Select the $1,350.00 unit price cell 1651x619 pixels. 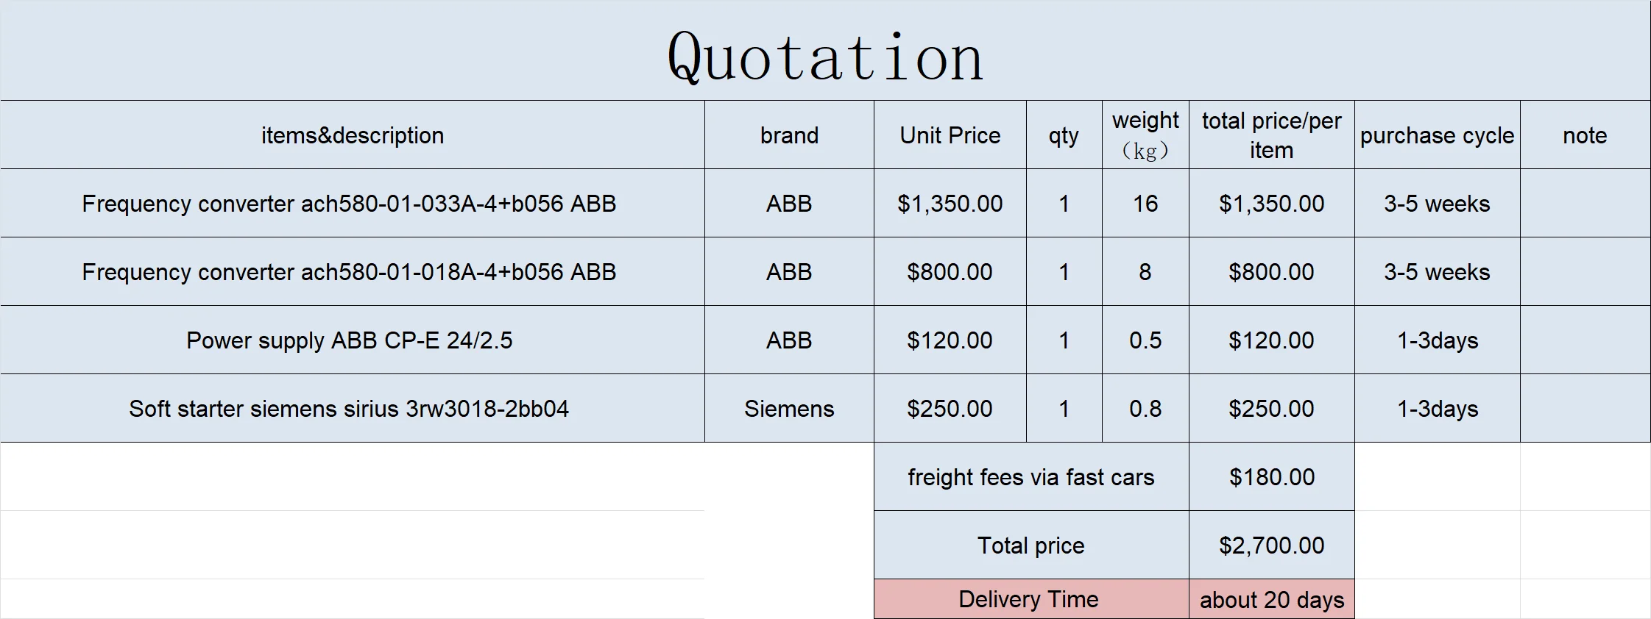click(950, 203)
